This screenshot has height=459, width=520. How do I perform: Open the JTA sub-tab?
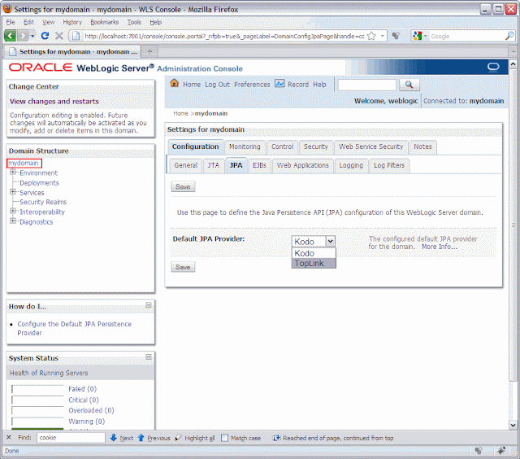pos(214,165)
